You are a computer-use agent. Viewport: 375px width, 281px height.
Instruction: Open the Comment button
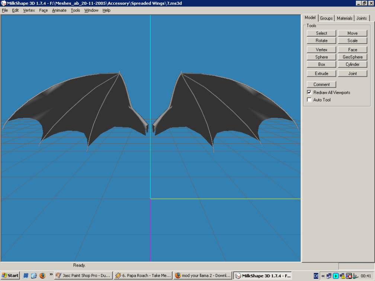click(321, 85)
